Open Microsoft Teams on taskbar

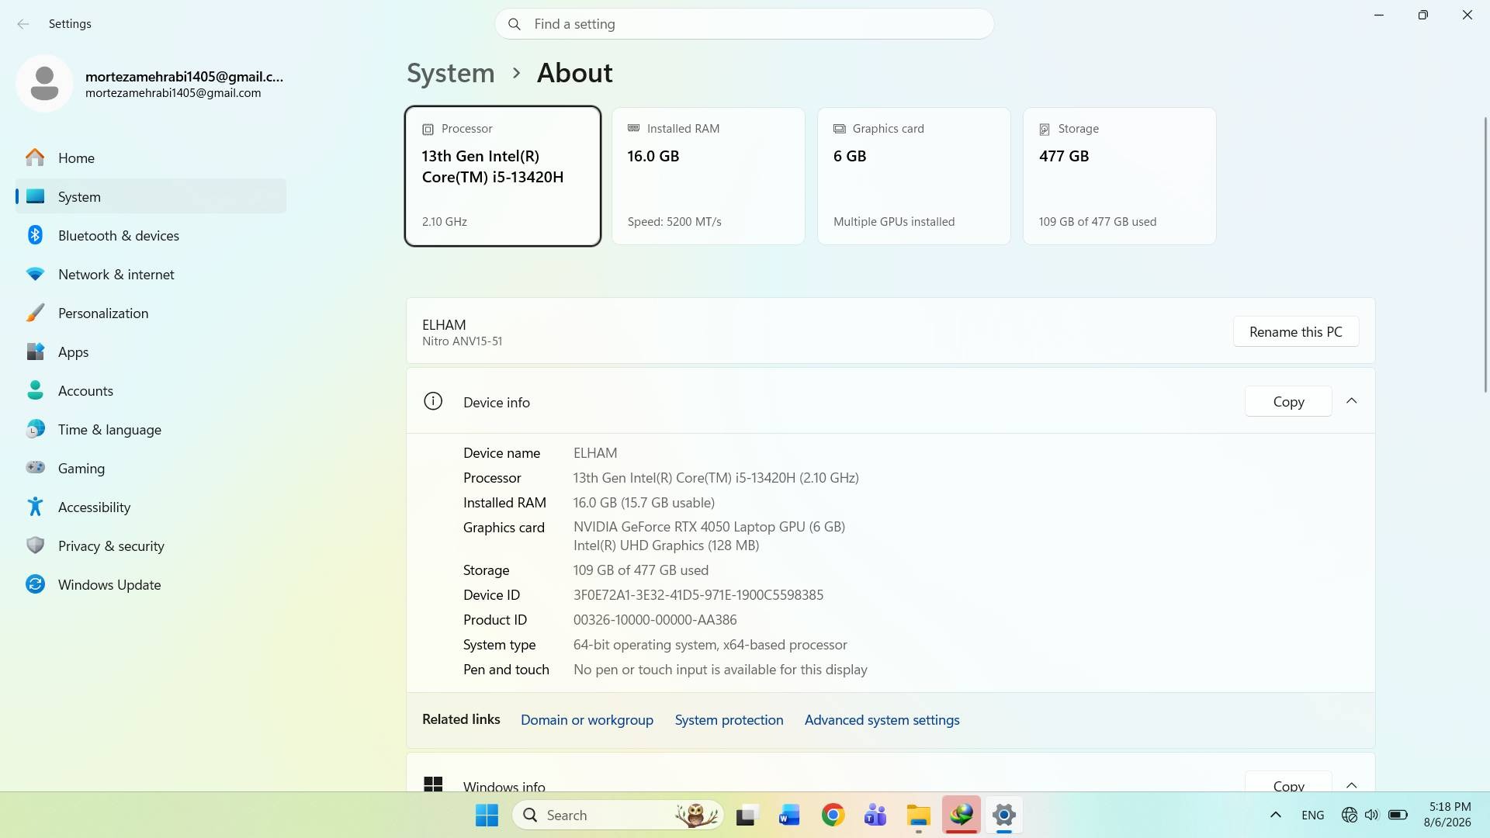(875, 815)
